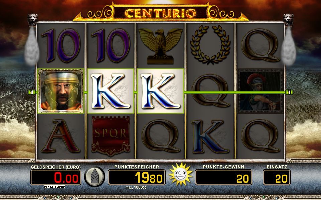Click the golden eagle symbol

coord(160,46)
